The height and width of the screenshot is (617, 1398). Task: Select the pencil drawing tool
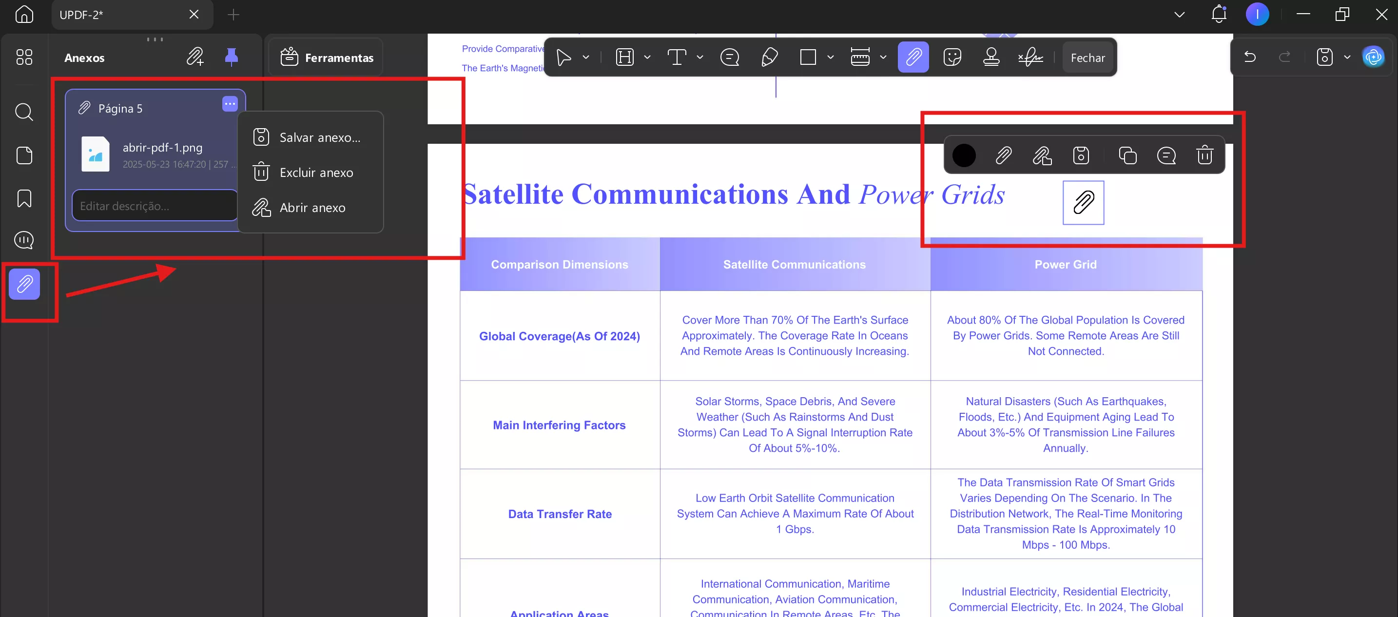tap(769, 57)
